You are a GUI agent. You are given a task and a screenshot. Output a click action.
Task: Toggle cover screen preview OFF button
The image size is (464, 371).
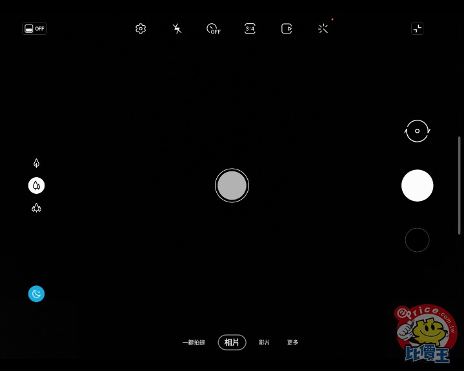pos(34,28)
